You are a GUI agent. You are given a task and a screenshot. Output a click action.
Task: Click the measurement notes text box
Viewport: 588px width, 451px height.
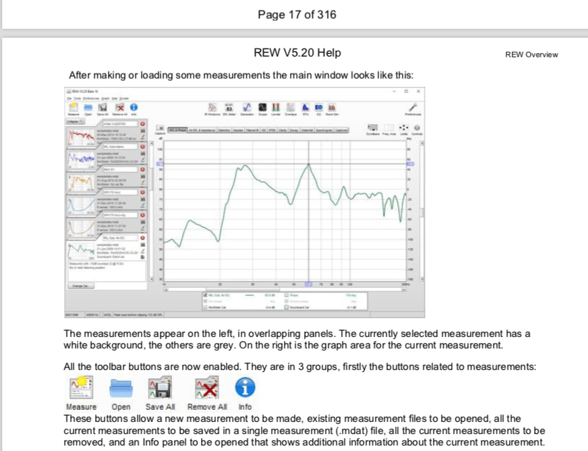tap(107, 270)
